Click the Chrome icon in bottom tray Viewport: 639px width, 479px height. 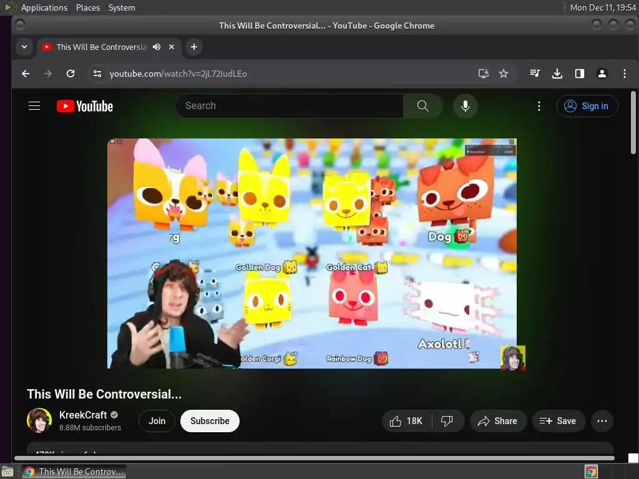(x=591, y=472)
